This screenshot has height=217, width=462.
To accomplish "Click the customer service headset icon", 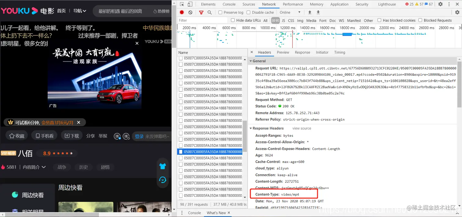I will 163,180.
